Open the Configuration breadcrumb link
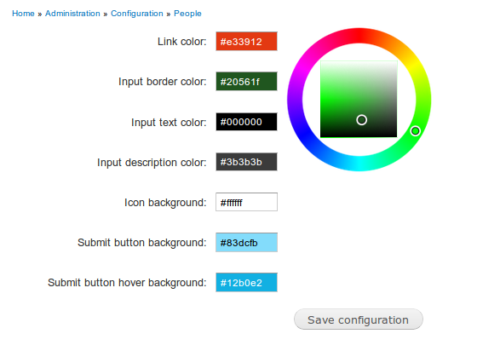Screen dimensions: 477x351 coord(137,14)
